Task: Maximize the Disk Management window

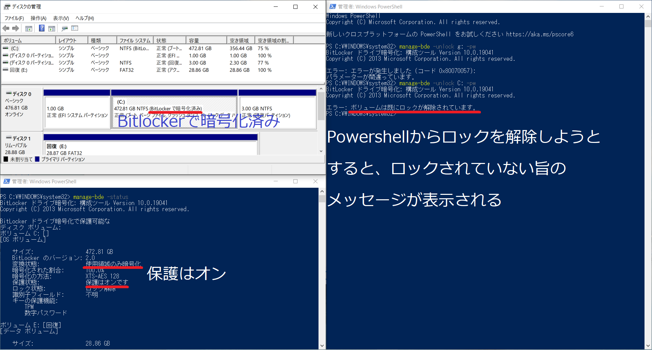Action: [295, 7]
